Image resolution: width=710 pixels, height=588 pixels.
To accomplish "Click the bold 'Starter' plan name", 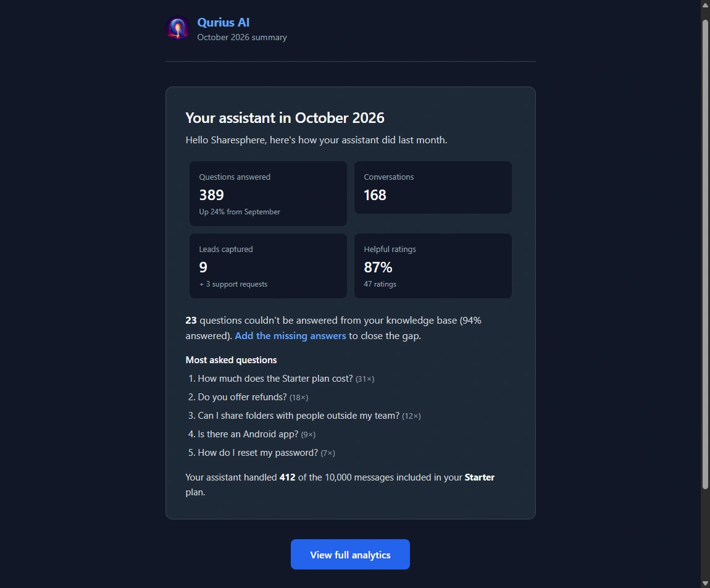I will point(480,477).
